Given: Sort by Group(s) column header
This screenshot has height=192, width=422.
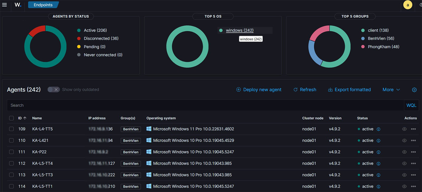Looking at the screenshot, I should pos(128,118).
